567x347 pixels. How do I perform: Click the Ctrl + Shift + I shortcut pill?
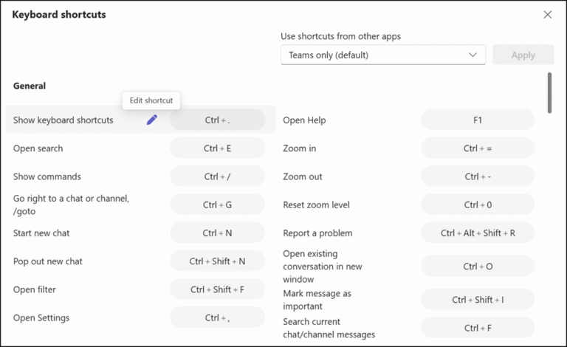point(478,300)
